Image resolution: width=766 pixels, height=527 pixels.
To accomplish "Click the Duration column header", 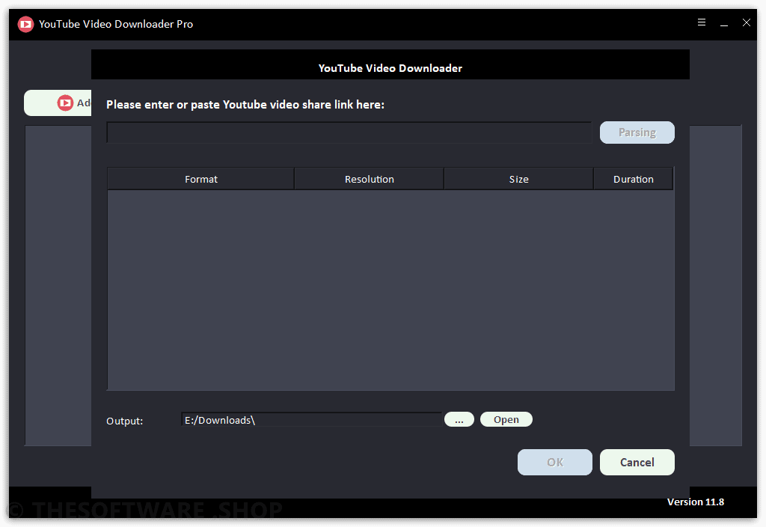I will click(x=634, y=179).
